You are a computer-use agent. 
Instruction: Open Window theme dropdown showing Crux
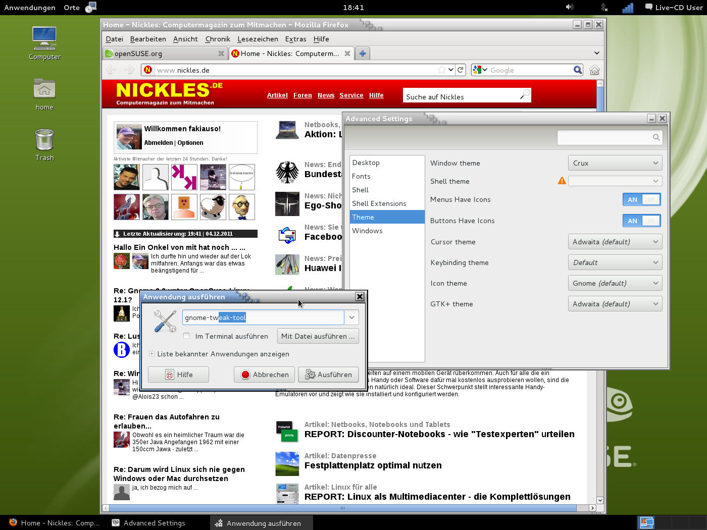tap(615, 163)
